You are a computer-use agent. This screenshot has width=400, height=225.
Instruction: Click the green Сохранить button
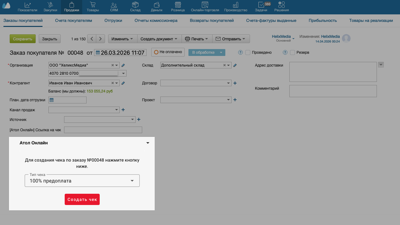(22, 39)
